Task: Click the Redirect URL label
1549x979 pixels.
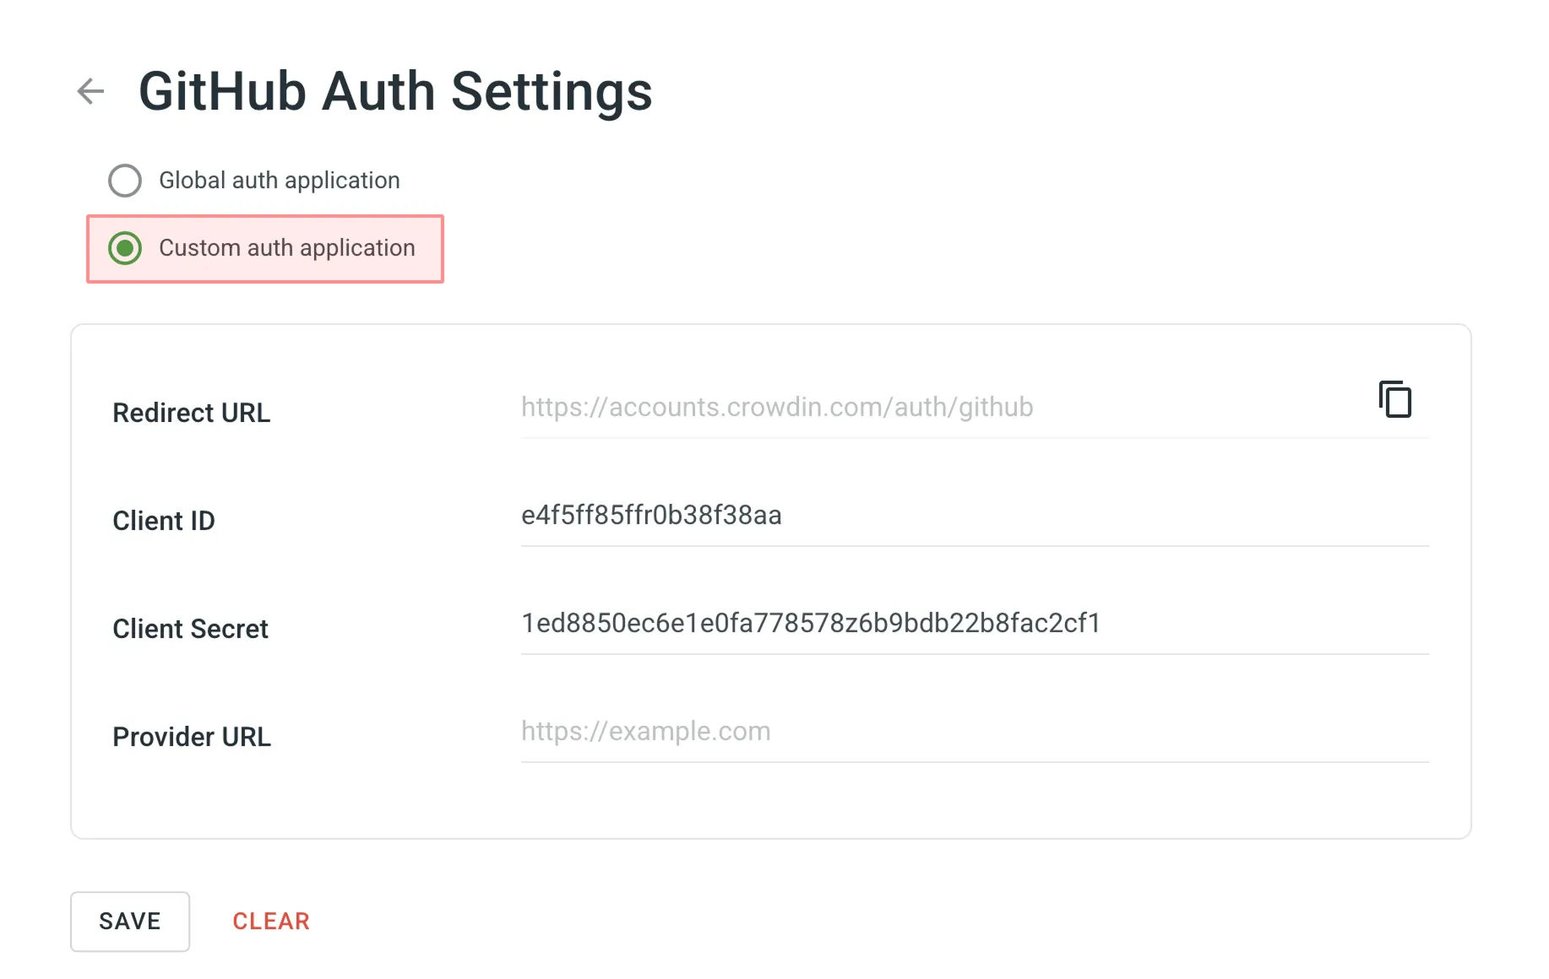Action: point(191,413)
